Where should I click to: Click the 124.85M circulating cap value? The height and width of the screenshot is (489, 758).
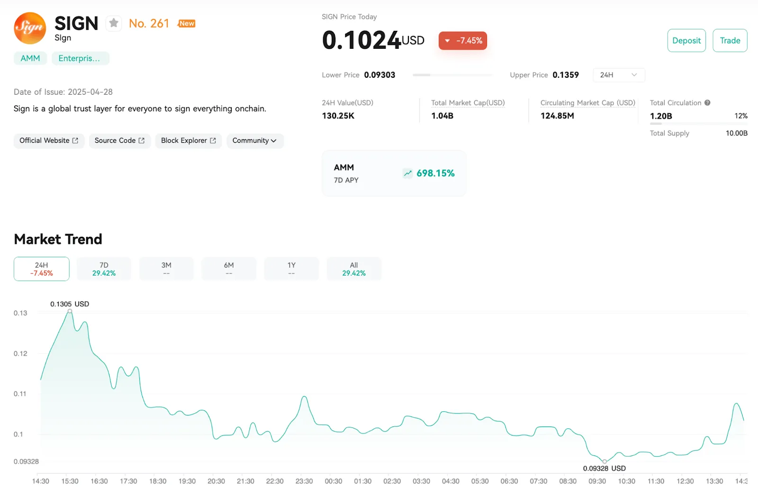(x=557, y=116)
